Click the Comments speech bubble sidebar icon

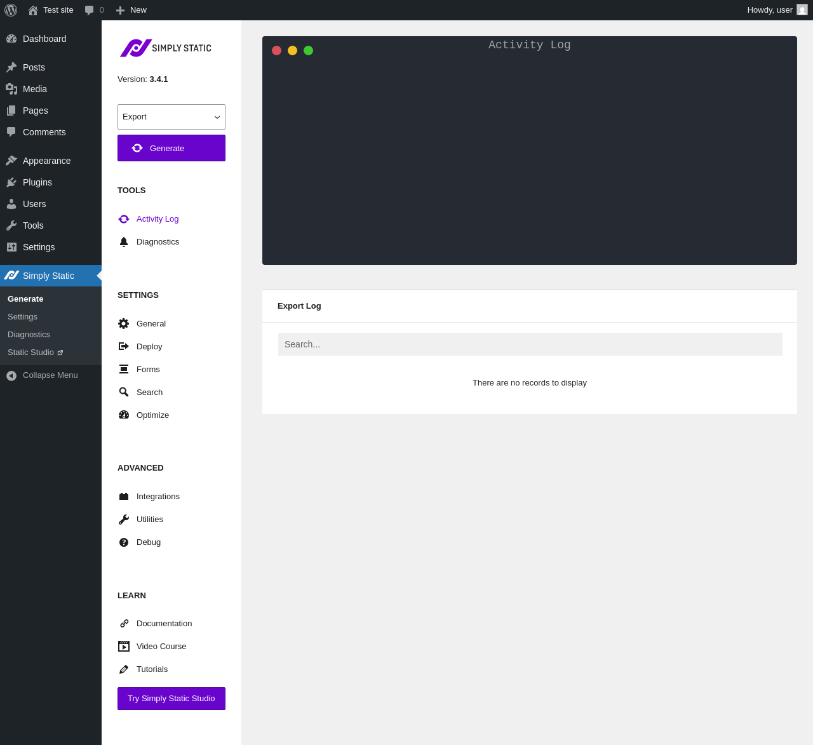point(11,132)
